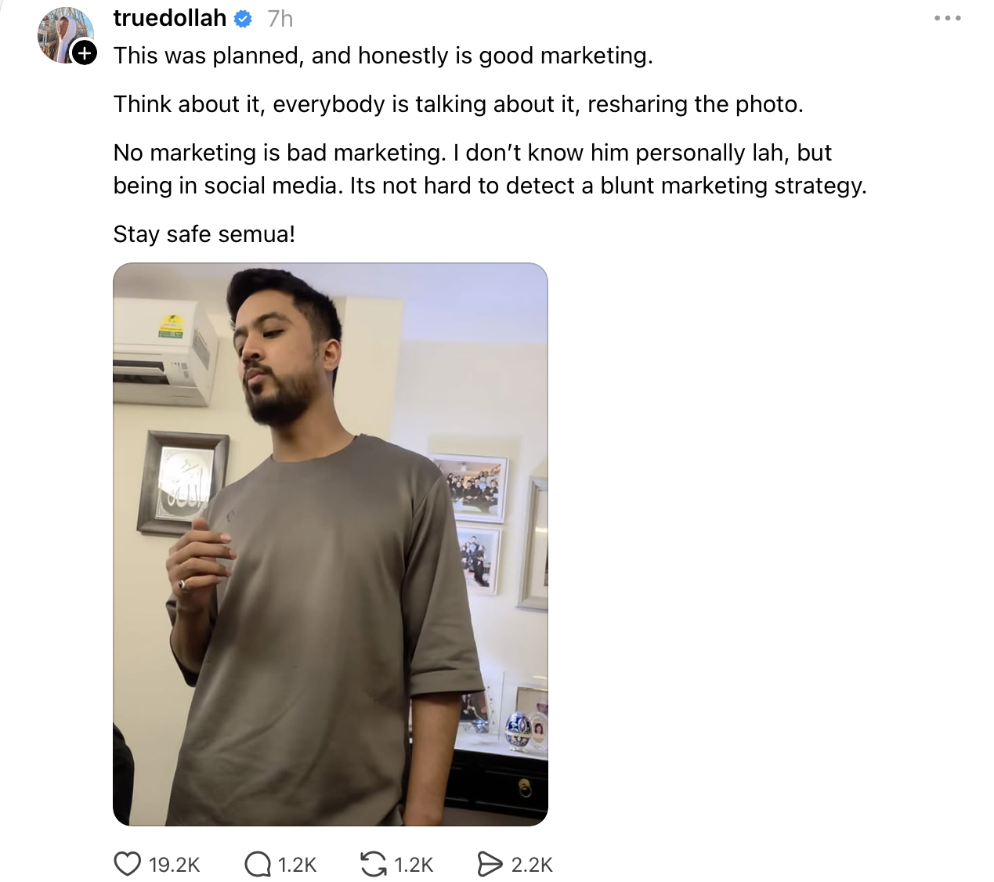This screenshot has width=994, height=882.
Task: Click the 1.2K reposts count
Action: coord(414,865)
